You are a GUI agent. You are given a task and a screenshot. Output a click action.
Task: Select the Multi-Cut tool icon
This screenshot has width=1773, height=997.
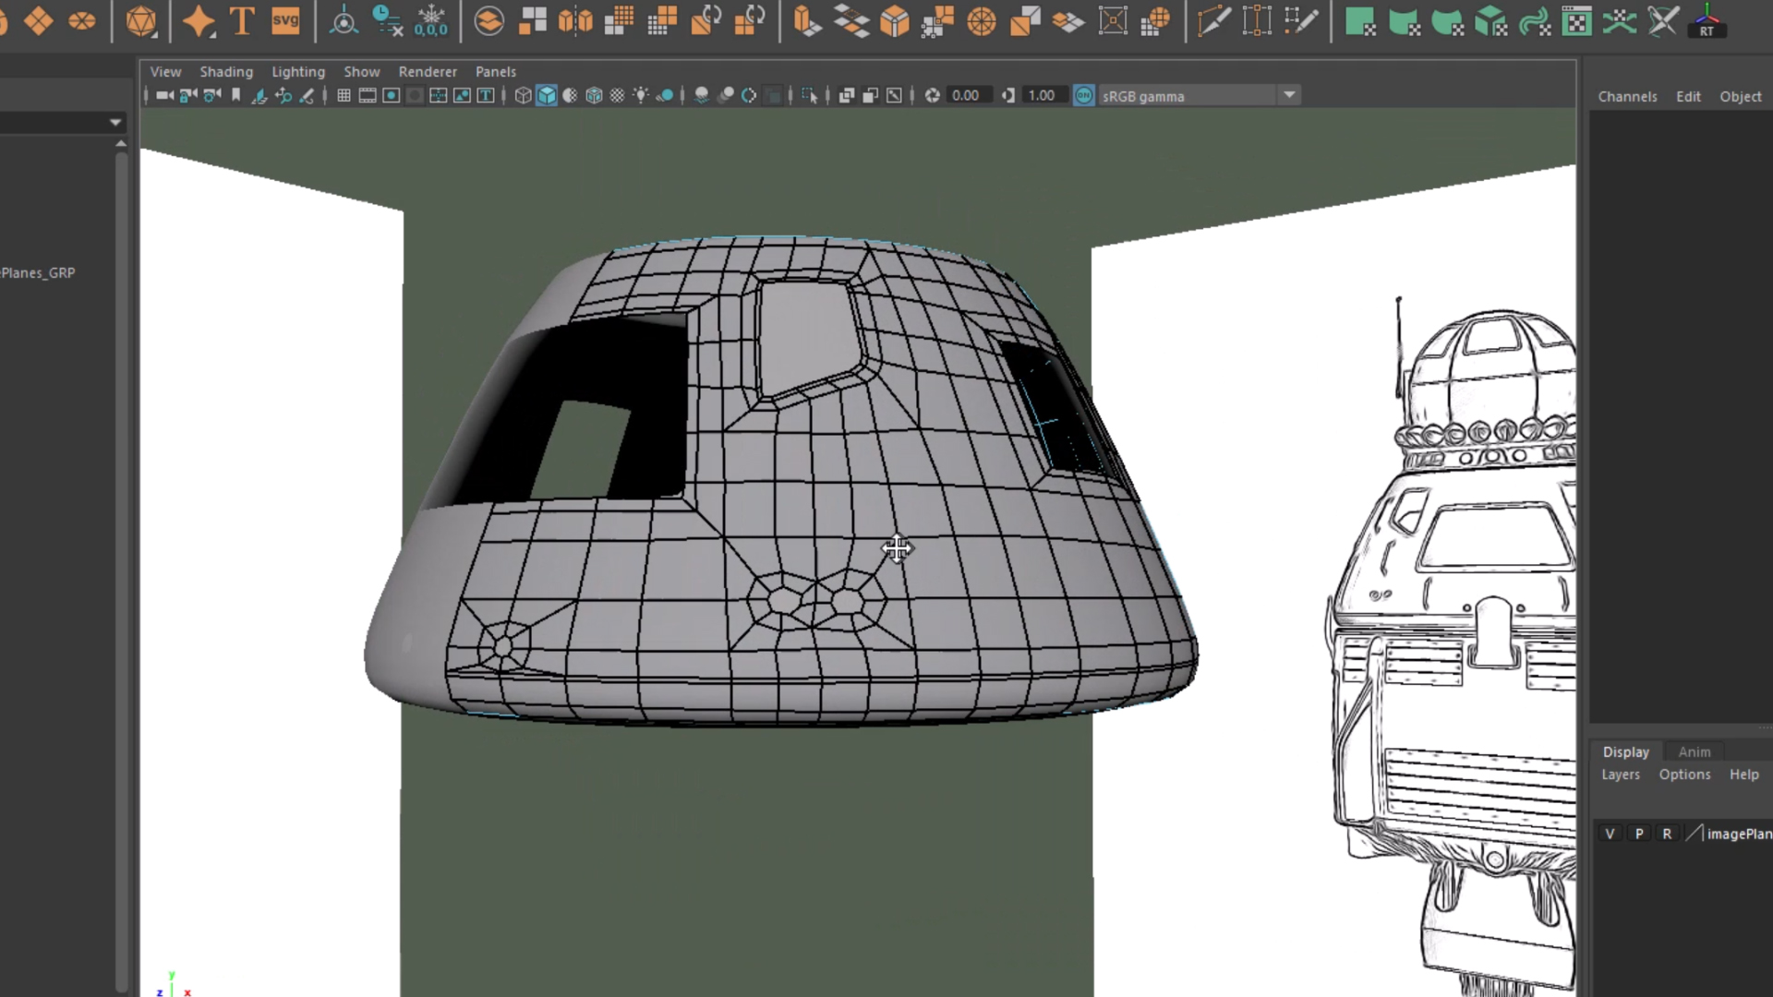[x=1215, y=20]
